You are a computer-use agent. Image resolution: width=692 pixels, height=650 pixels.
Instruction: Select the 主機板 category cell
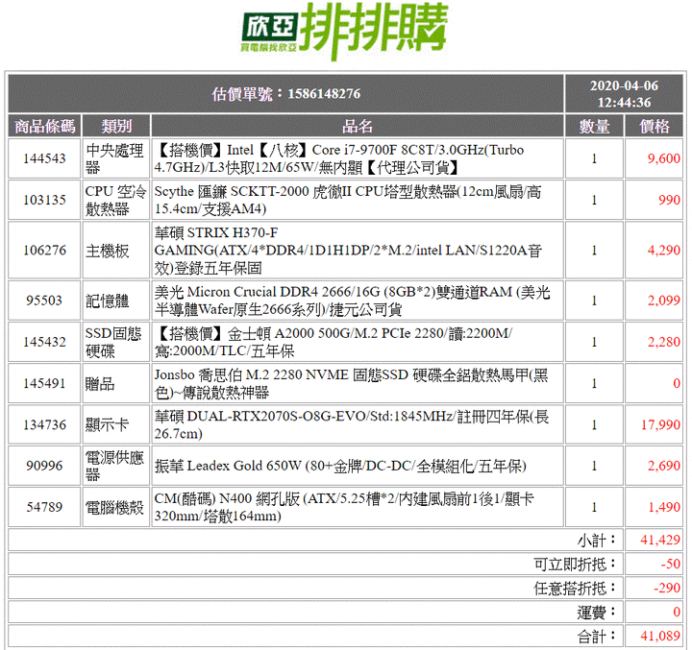116,250
